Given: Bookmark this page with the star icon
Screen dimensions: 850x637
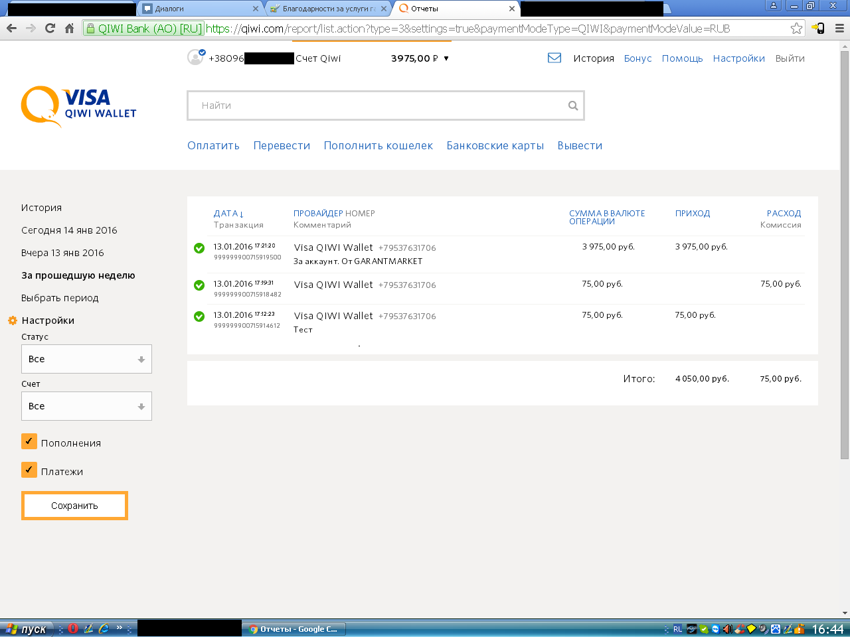Looking at the screenshot, I should point(796,29).
